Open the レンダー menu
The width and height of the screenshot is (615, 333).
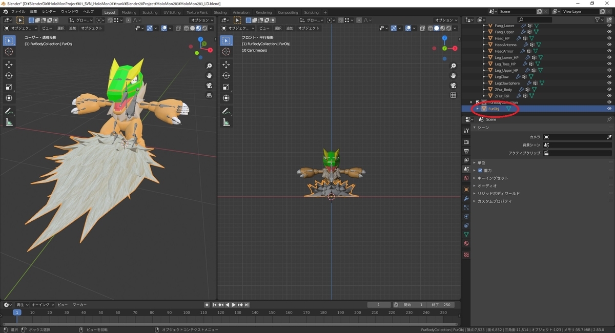pyautogui.click(x=49, y=11)
